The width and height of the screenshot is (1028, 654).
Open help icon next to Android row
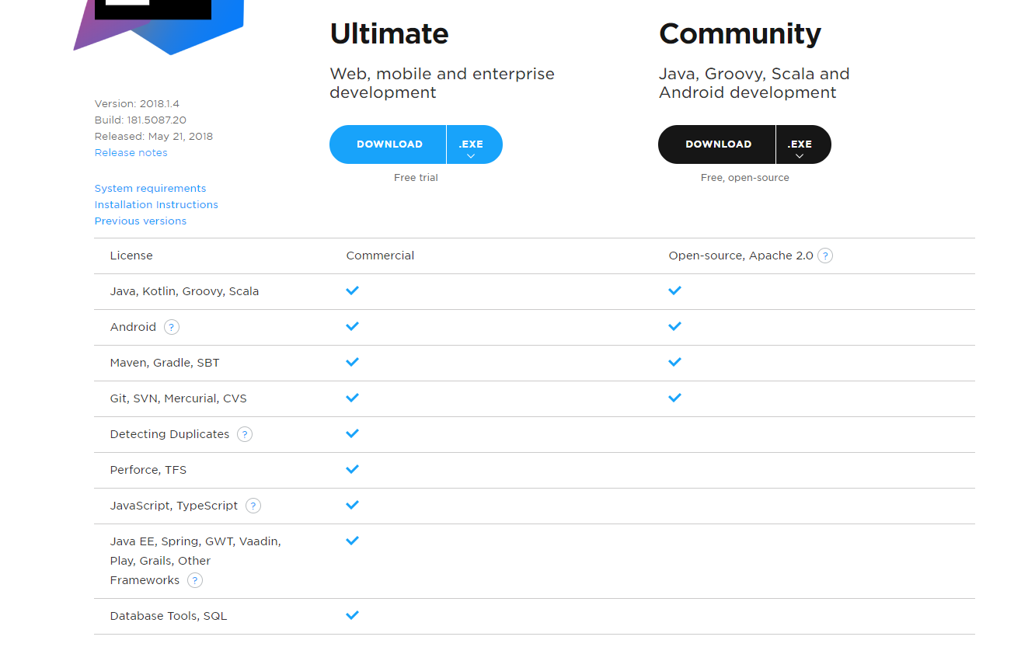pos(172,327)
